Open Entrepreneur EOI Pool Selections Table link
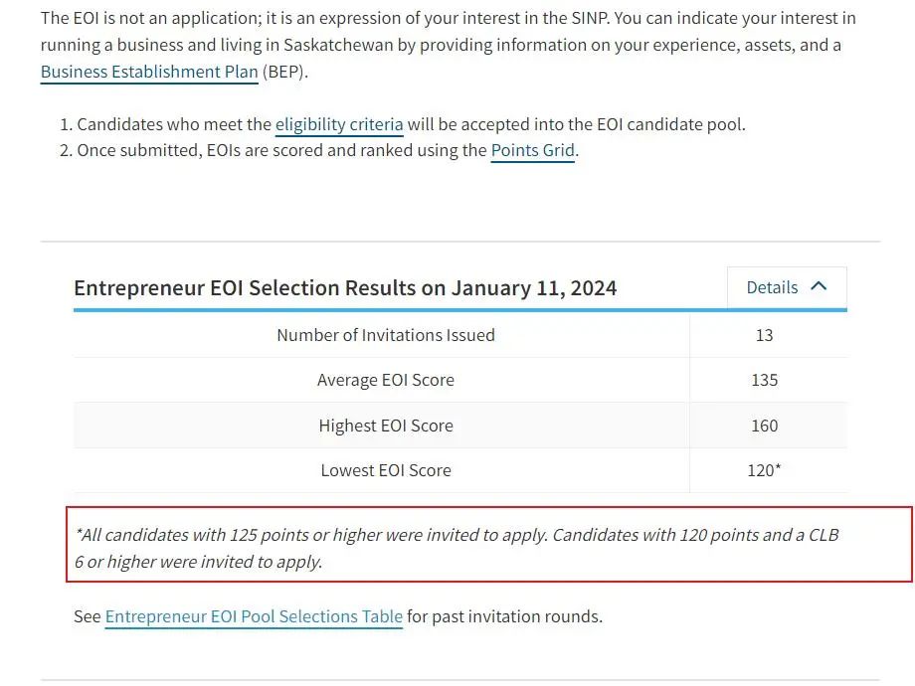The image size is (915, 686). pos(254,616)
